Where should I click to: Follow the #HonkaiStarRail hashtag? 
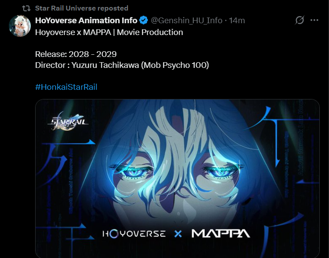[66, 87]
